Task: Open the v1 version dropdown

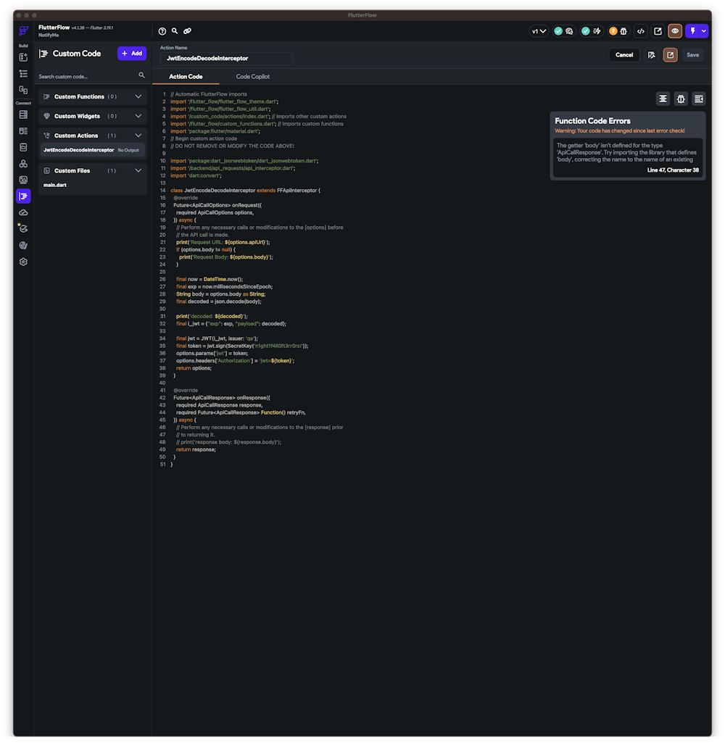Action: coord(539,31)
